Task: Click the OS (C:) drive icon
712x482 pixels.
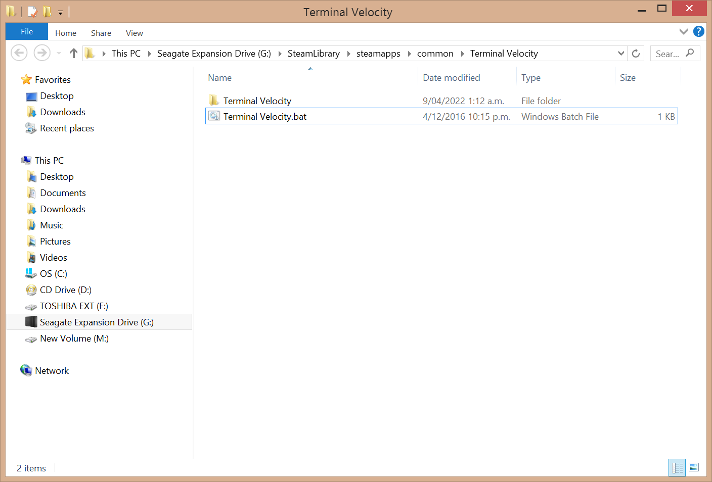Action: click(31, 273)
